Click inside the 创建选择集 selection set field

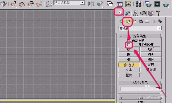pyautogui.click(x=67, y=2)
